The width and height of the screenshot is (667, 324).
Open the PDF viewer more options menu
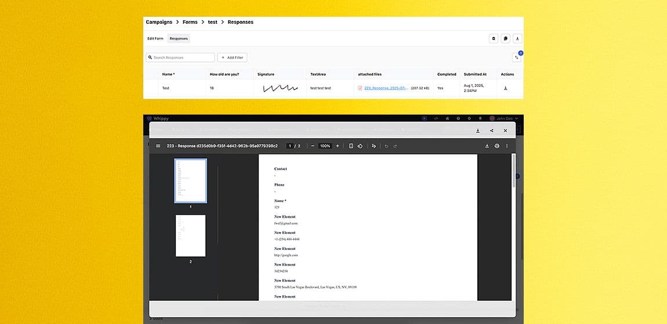coord(507,146)
